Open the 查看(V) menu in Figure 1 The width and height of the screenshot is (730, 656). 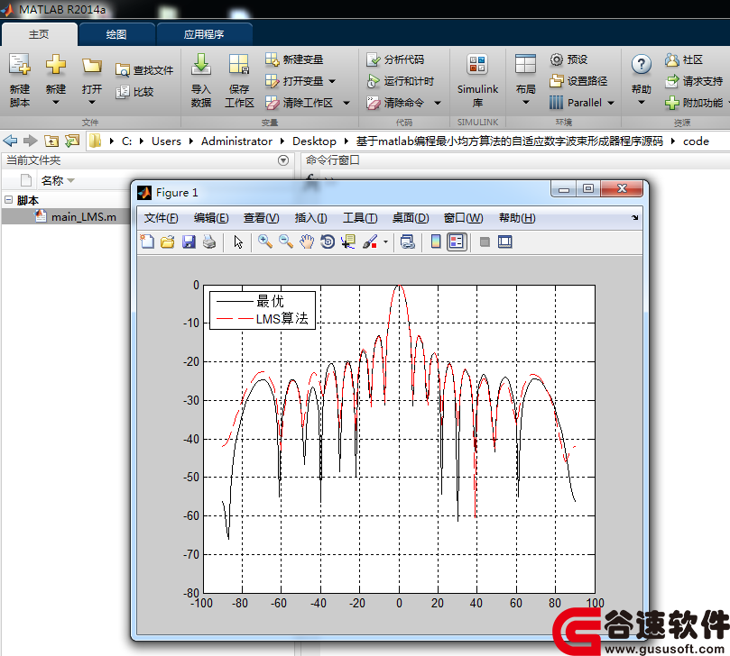click(x=261, y=217)
